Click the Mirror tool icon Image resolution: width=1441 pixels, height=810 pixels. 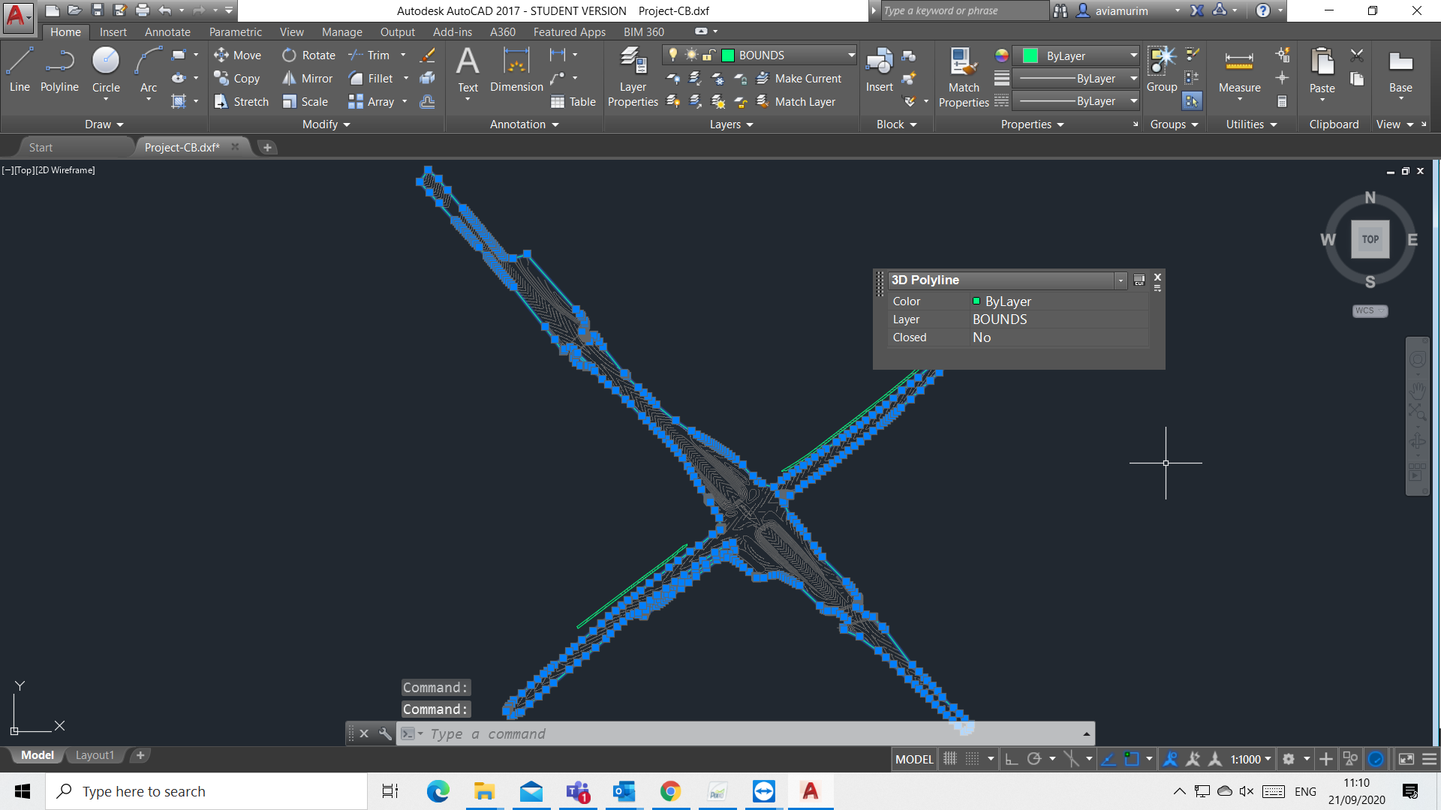[x=289, y=79]
